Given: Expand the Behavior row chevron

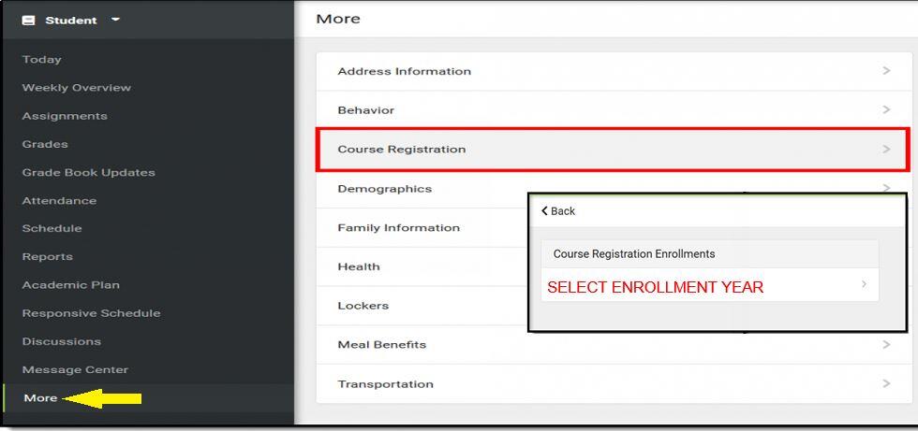Looking at the screenshot, I should pyautogui.click(x=886, y=110).
